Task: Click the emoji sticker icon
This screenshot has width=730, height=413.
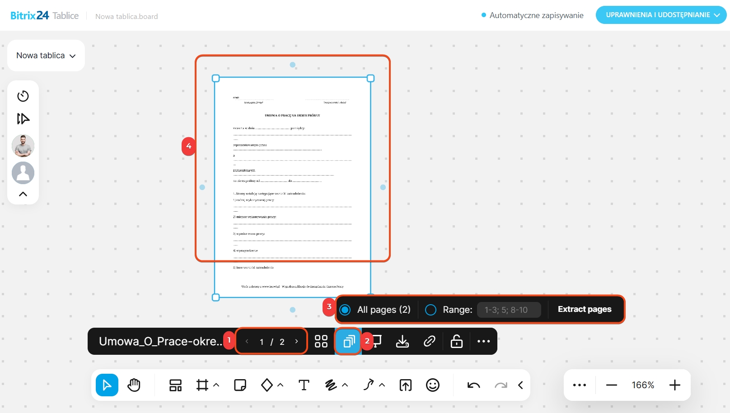Action: [x=432, y=385]
